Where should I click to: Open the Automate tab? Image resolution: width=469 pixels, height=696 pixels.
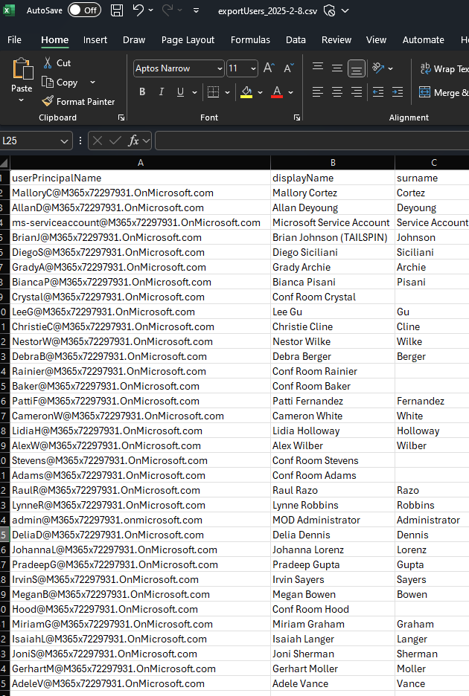click(423, 40)
